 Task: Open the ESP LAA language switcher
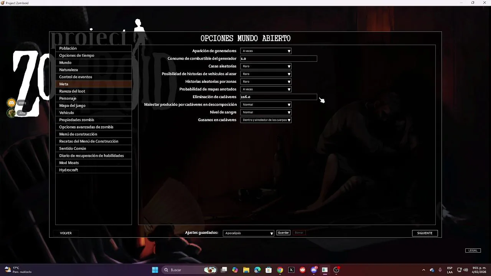click(x=450, y=270)
